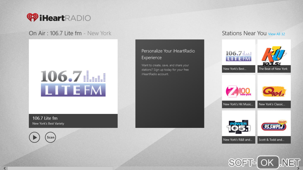The height and width of the screenshot is (170, 303).
Task: Click "New York's Classic..." caption
Action: tap(272, 104)
